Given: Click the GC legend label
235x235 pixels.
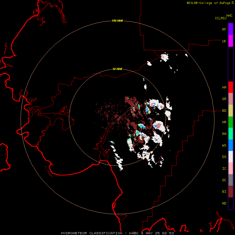Looking at the screenshot, I should point(224,180).
